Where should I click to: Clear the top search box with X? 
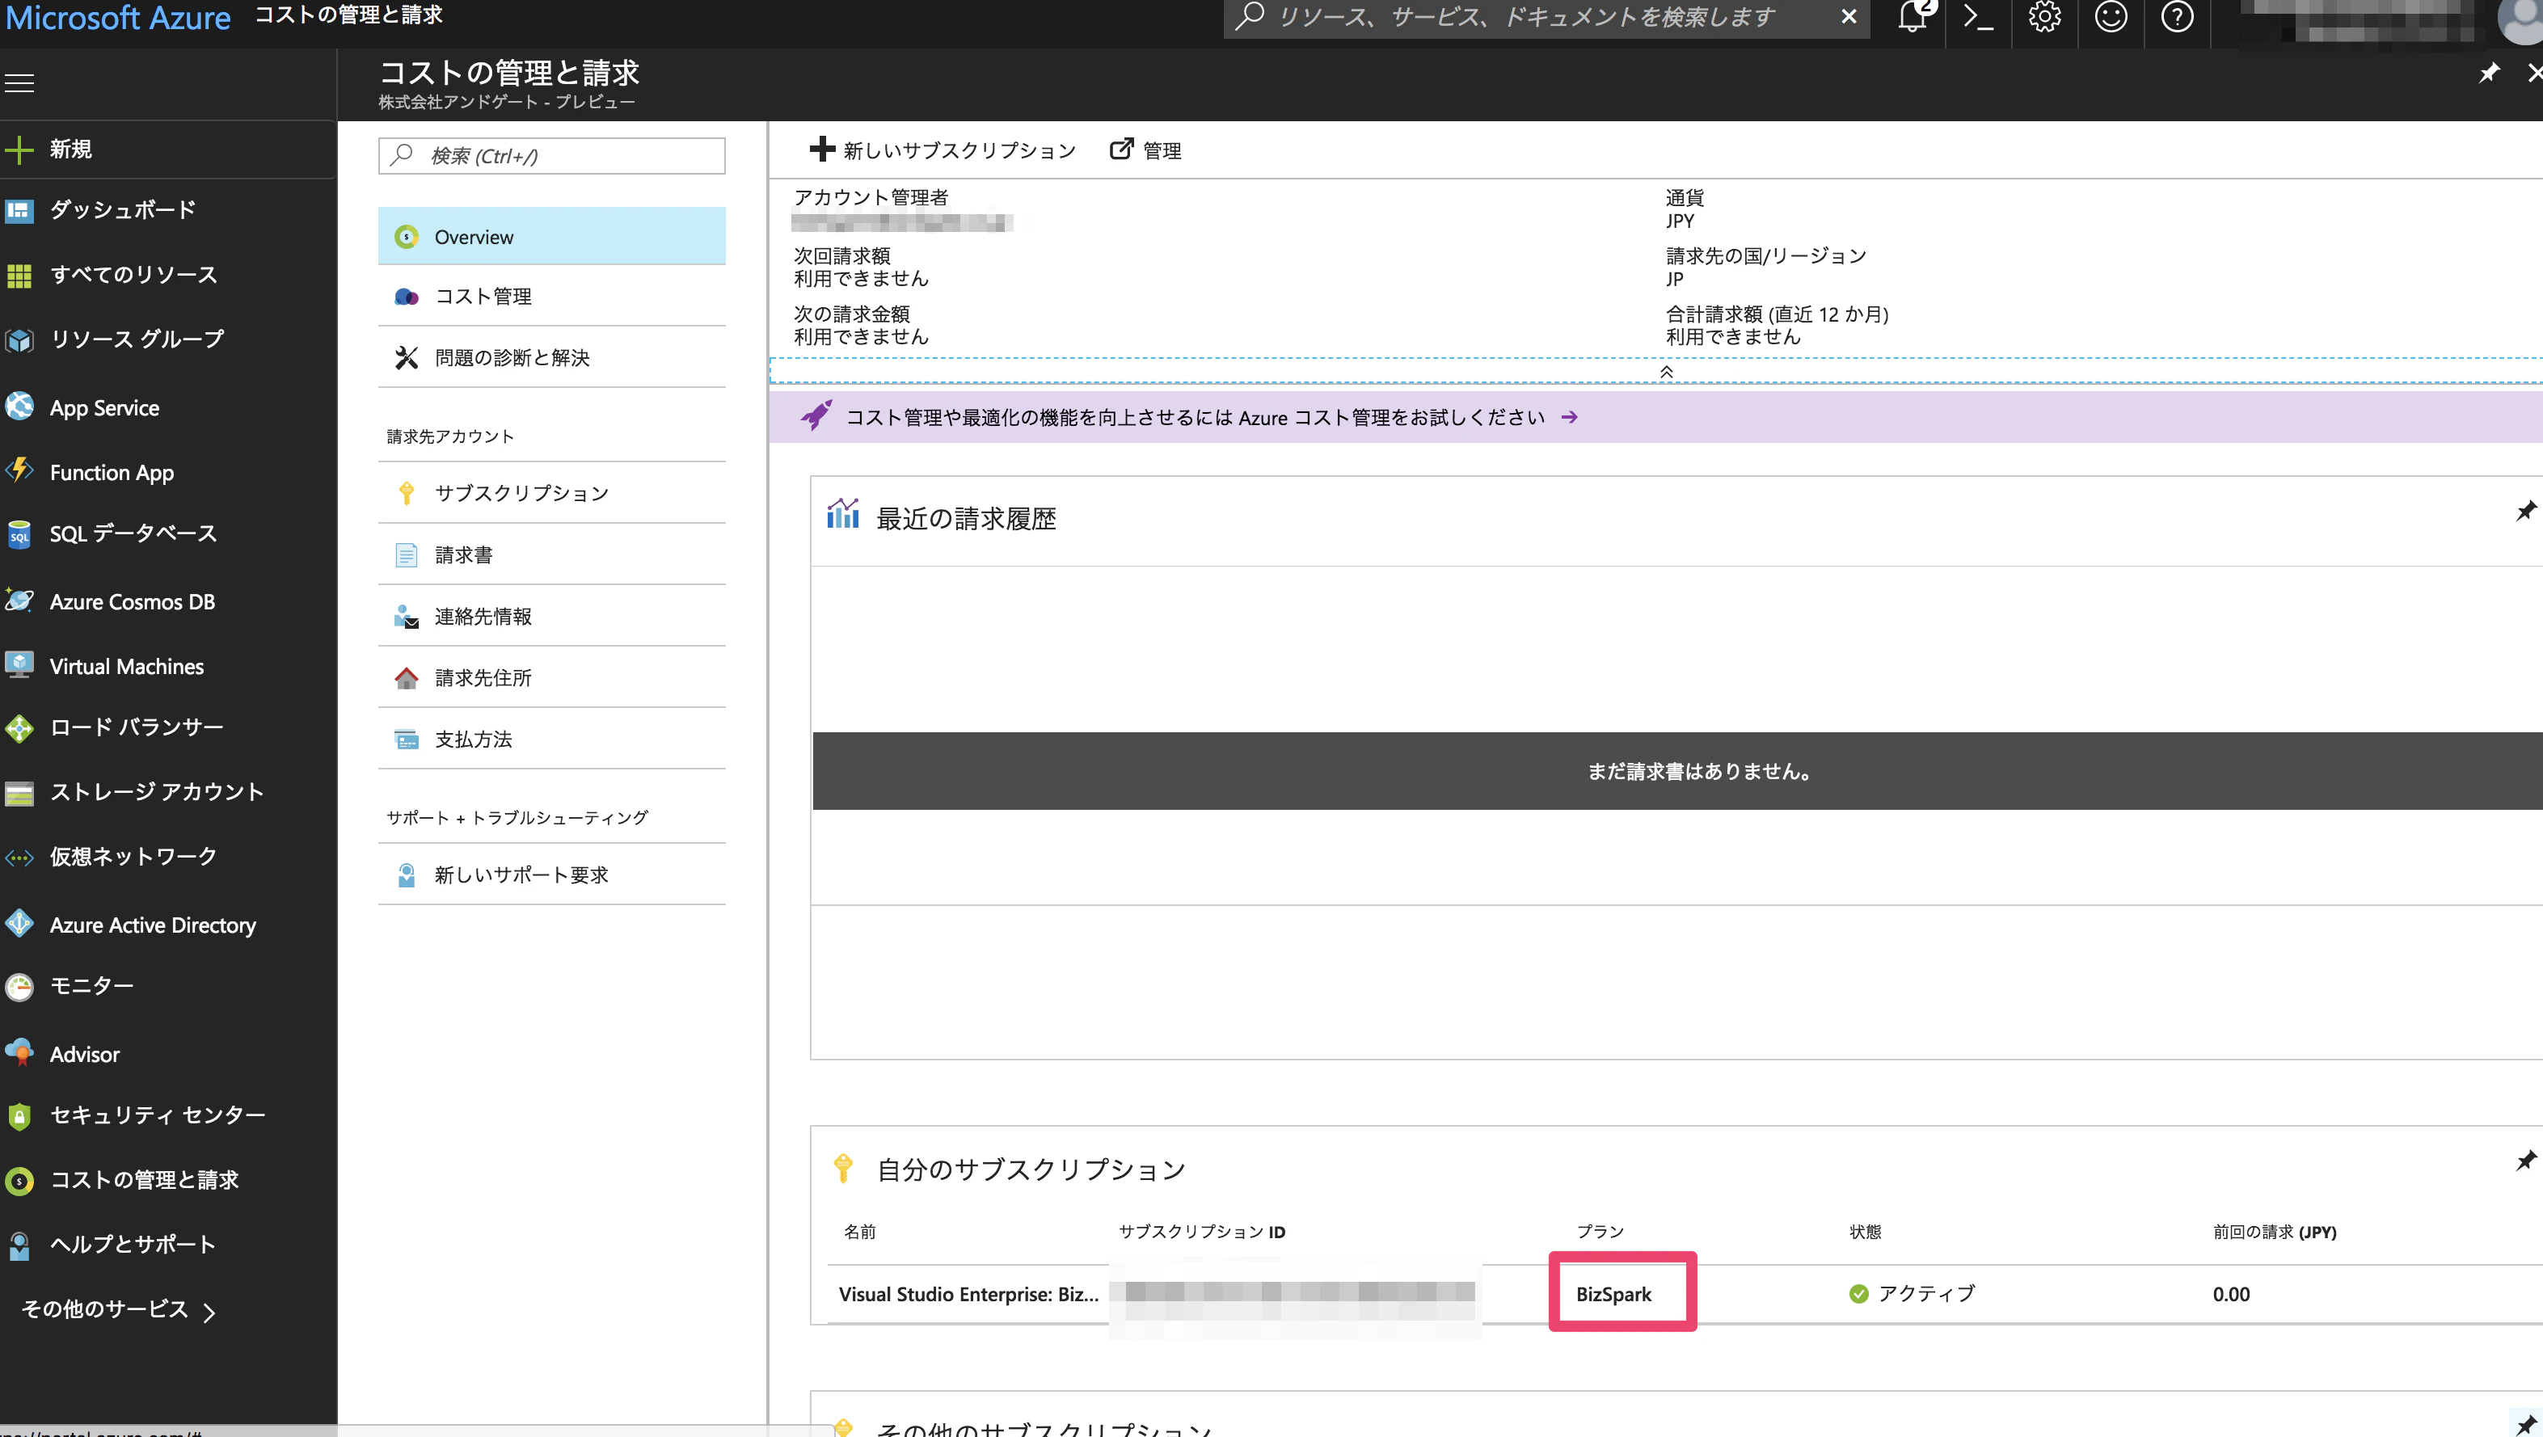pyautogui.click(x=1849, y=17)
